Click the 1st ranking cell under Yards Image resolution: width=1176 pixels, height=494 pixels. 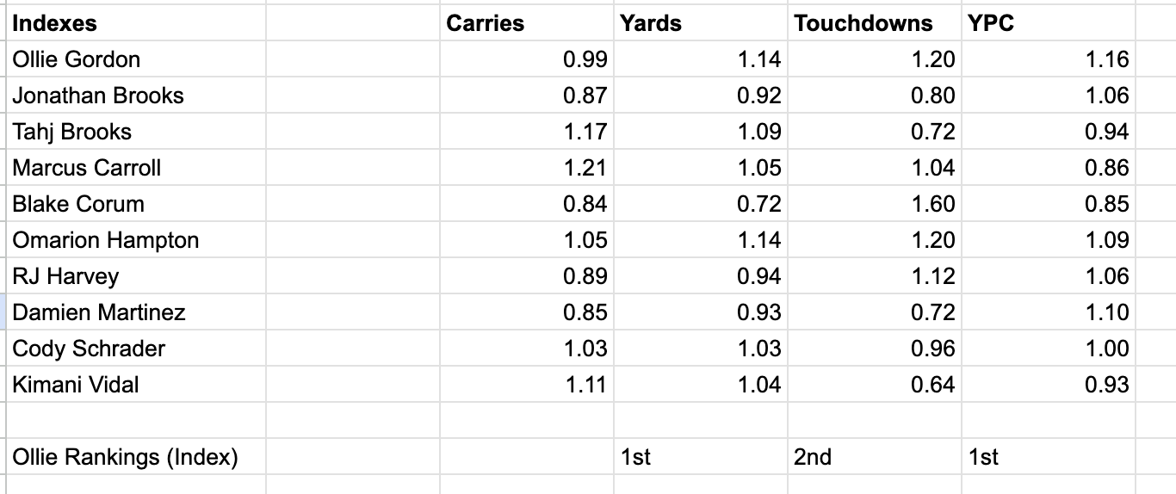tap(635, 457)
